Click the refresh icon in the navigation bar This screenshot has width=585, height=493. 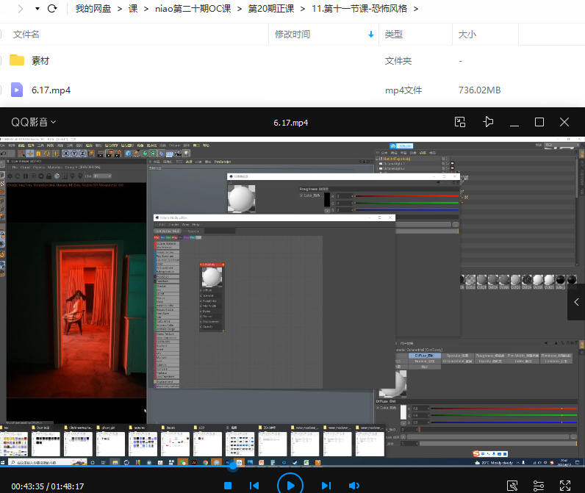point(52,10)
